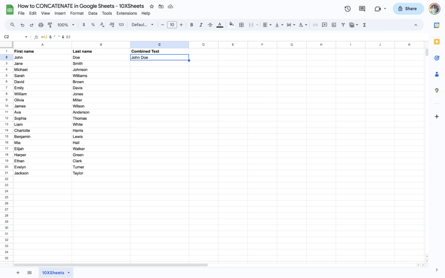This screenshot has width=445, height=278.
Task: Insert a link
Action: pos(315,25)
